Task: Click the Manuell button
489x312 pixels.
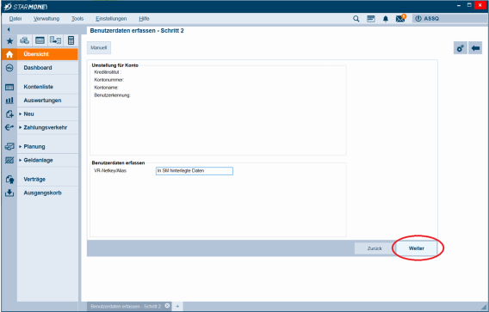Action: [99, 47]
